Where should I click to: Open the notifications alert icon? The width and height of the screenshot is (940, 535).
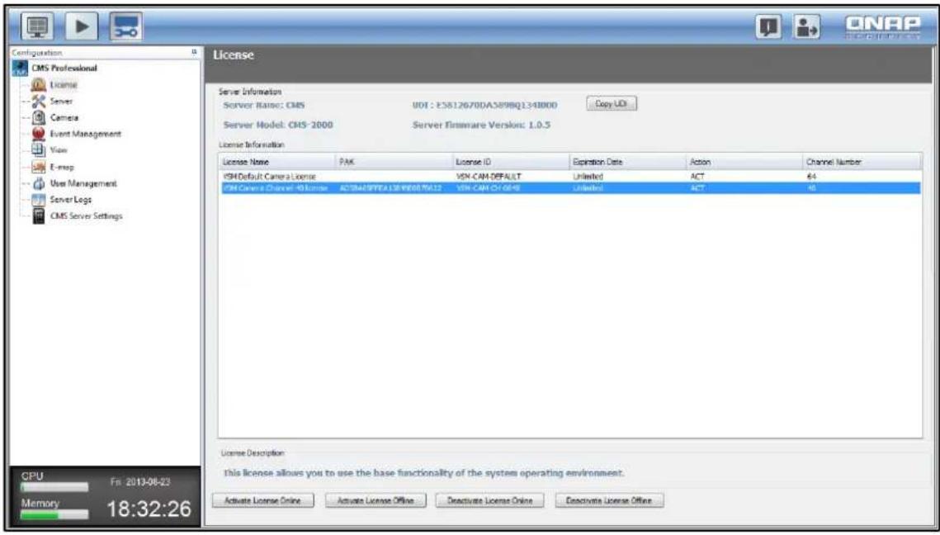[768, 27]
